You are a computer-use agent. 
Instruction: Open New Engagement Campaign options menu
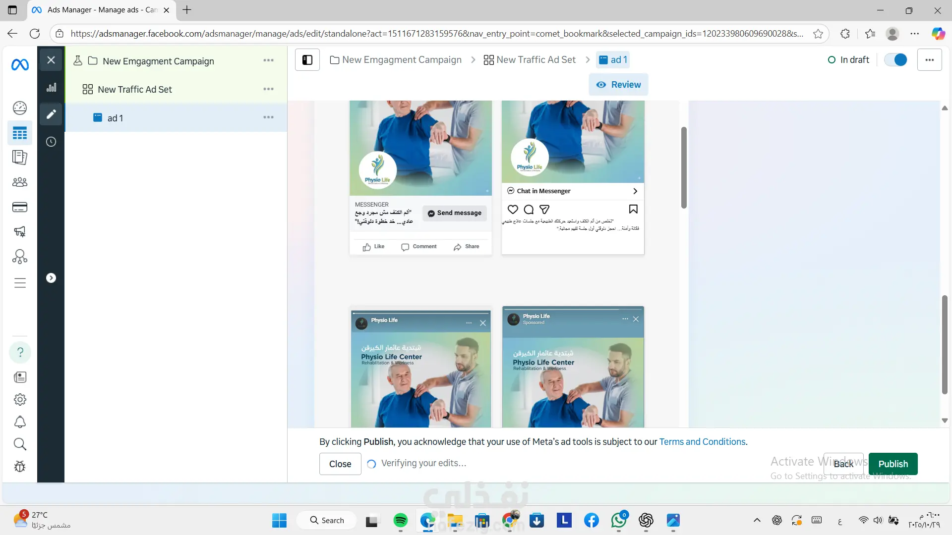(x=268, y=60)
